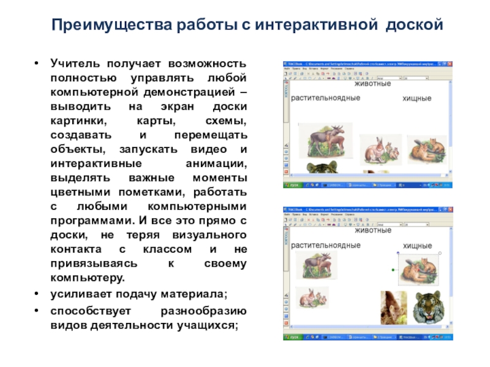Click print icon in lower screenshot toolbar
This screenshot has height=367, width=490.
[302, 220]
